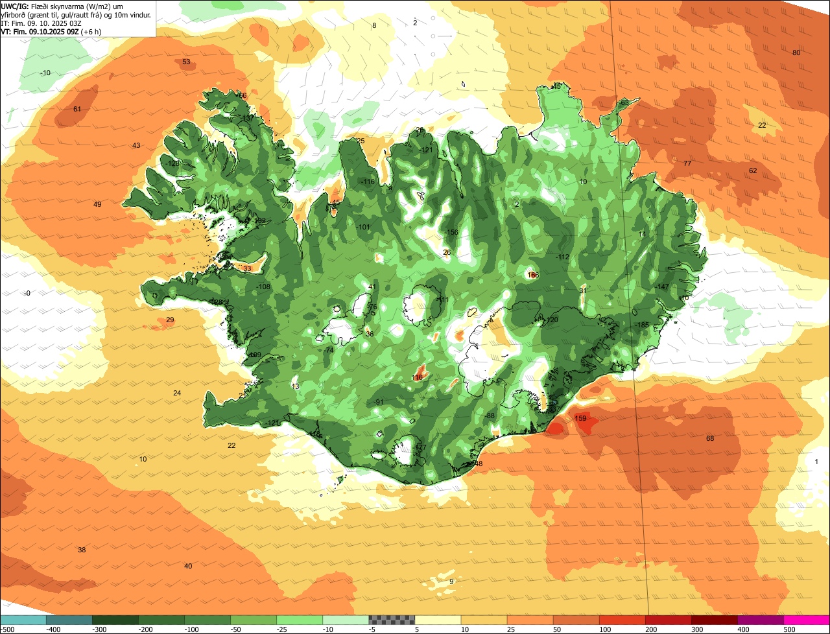830x634 pixels.
Task: Select the checkered swatch between -5 and 5
Action: pos(392,620)
